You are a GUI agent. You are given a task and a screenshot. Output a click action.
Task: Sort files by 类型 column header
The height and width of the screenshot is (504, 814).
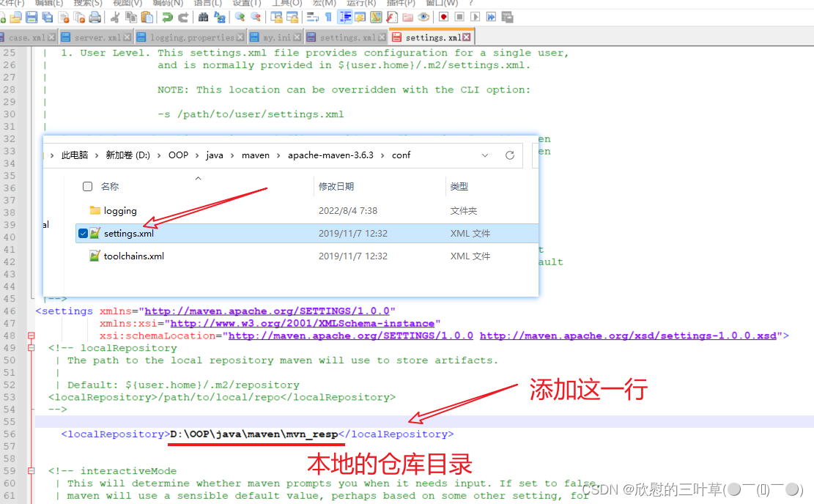pos(459,186)
